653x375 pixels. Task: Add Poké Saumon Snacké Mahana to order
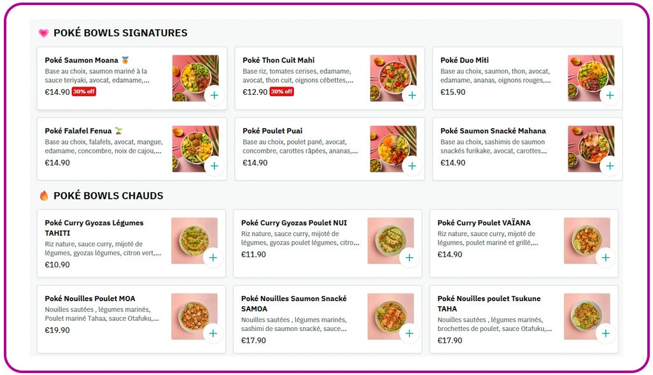tap(610, 166)
